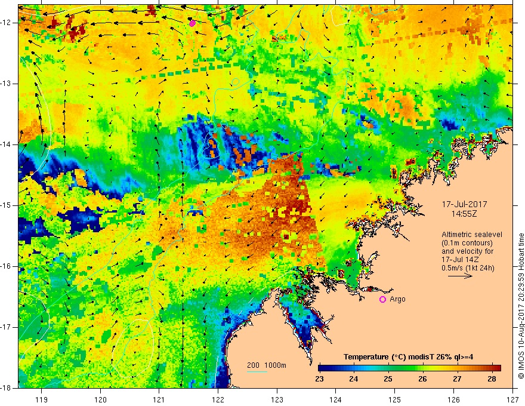Click longitude axis label '122'
The width and height of the screenshot is (525, 406).
tap(218, 399)
